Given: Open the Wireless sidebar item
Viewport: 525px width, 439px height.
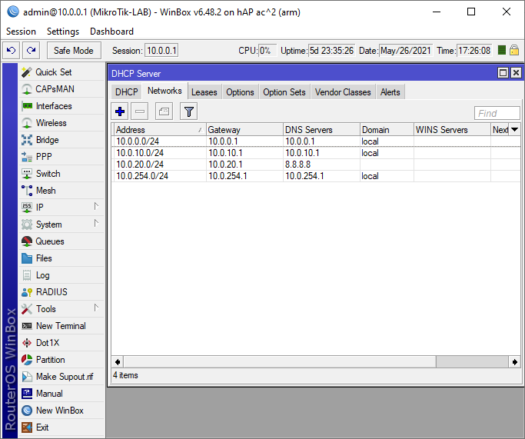Looking at the screenshot, I should (61, 123).
